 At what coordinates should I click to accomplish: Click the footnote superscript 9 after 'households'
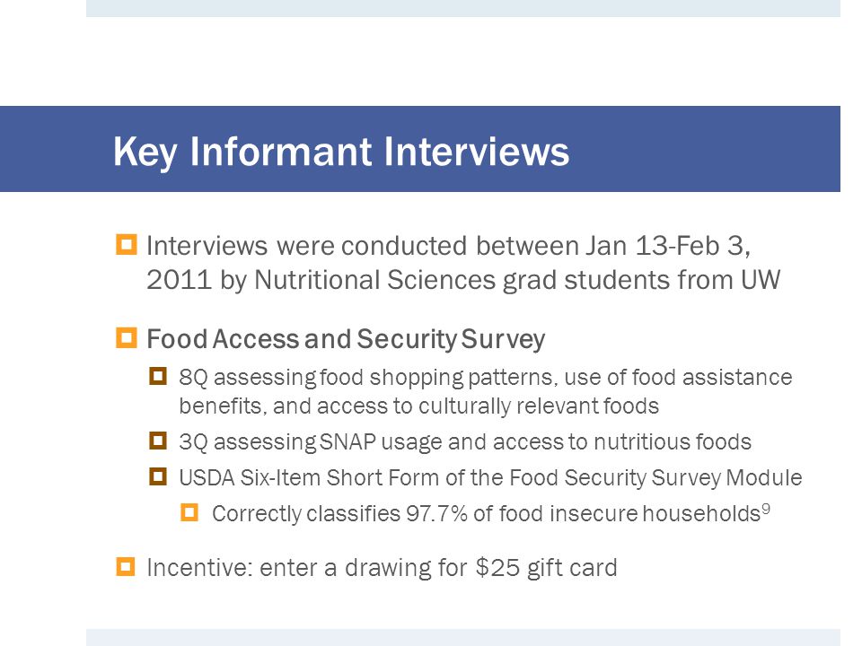[766, 508]
